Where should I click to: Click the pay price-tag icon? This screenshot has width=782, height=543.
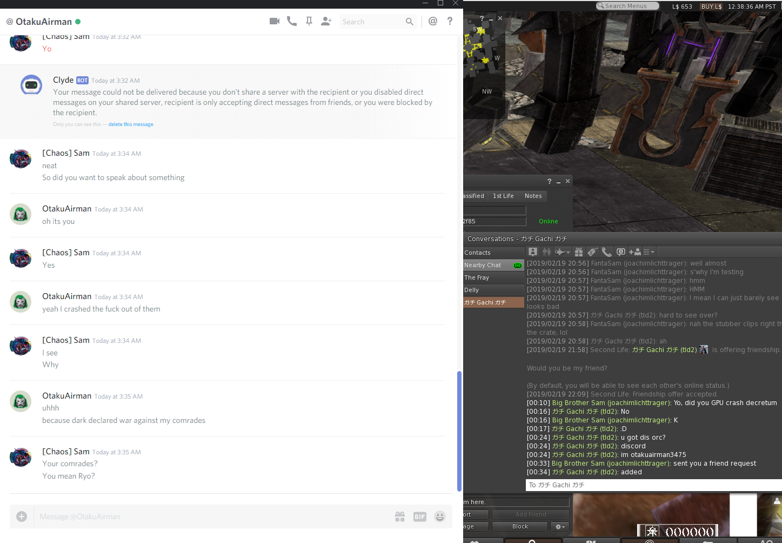click(593, 252)
